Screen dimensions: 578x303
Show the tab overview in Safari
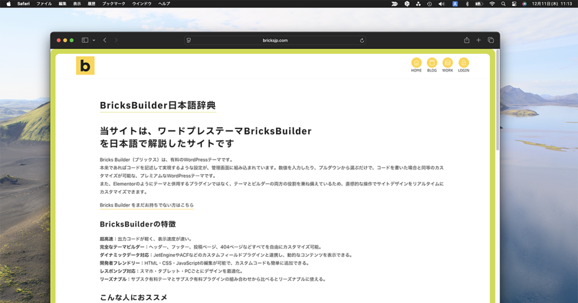click(x=491, y=41)
